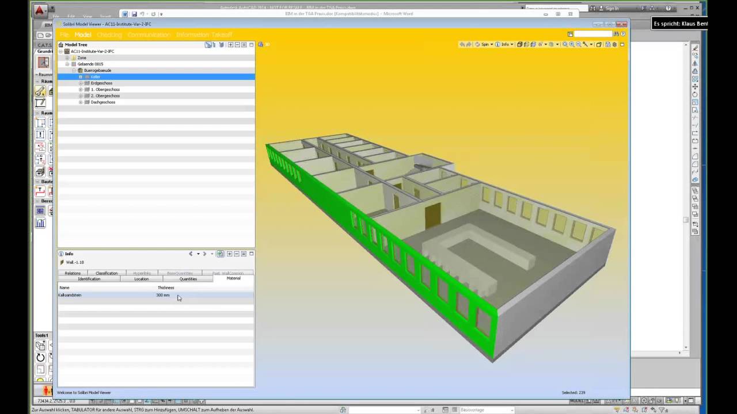Go back in Info panel history
737x414 pixels.
pos(191,254)
